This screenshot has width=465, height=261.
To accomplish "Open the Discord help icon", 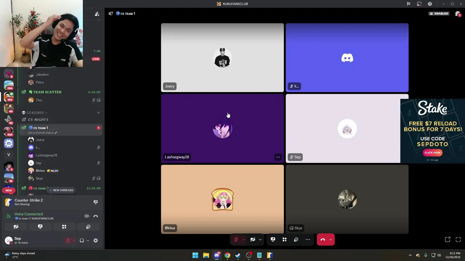I will point(430,4).
